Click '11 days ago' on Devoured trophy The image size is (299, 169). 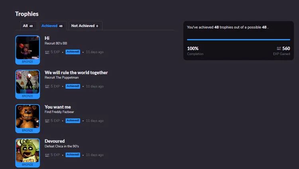(95, 155)
